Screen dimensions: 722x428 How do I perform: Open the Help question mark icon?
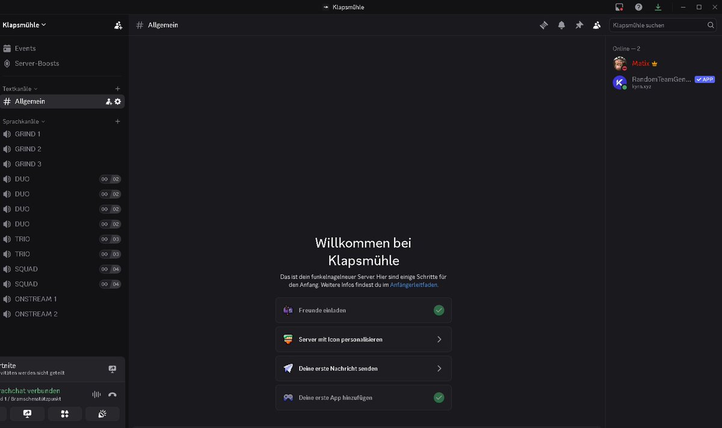tap(638, 7)
